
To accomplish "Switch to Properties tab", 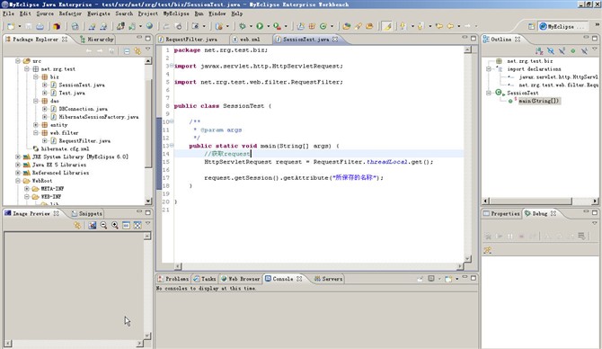I will [x=501, y=213].
